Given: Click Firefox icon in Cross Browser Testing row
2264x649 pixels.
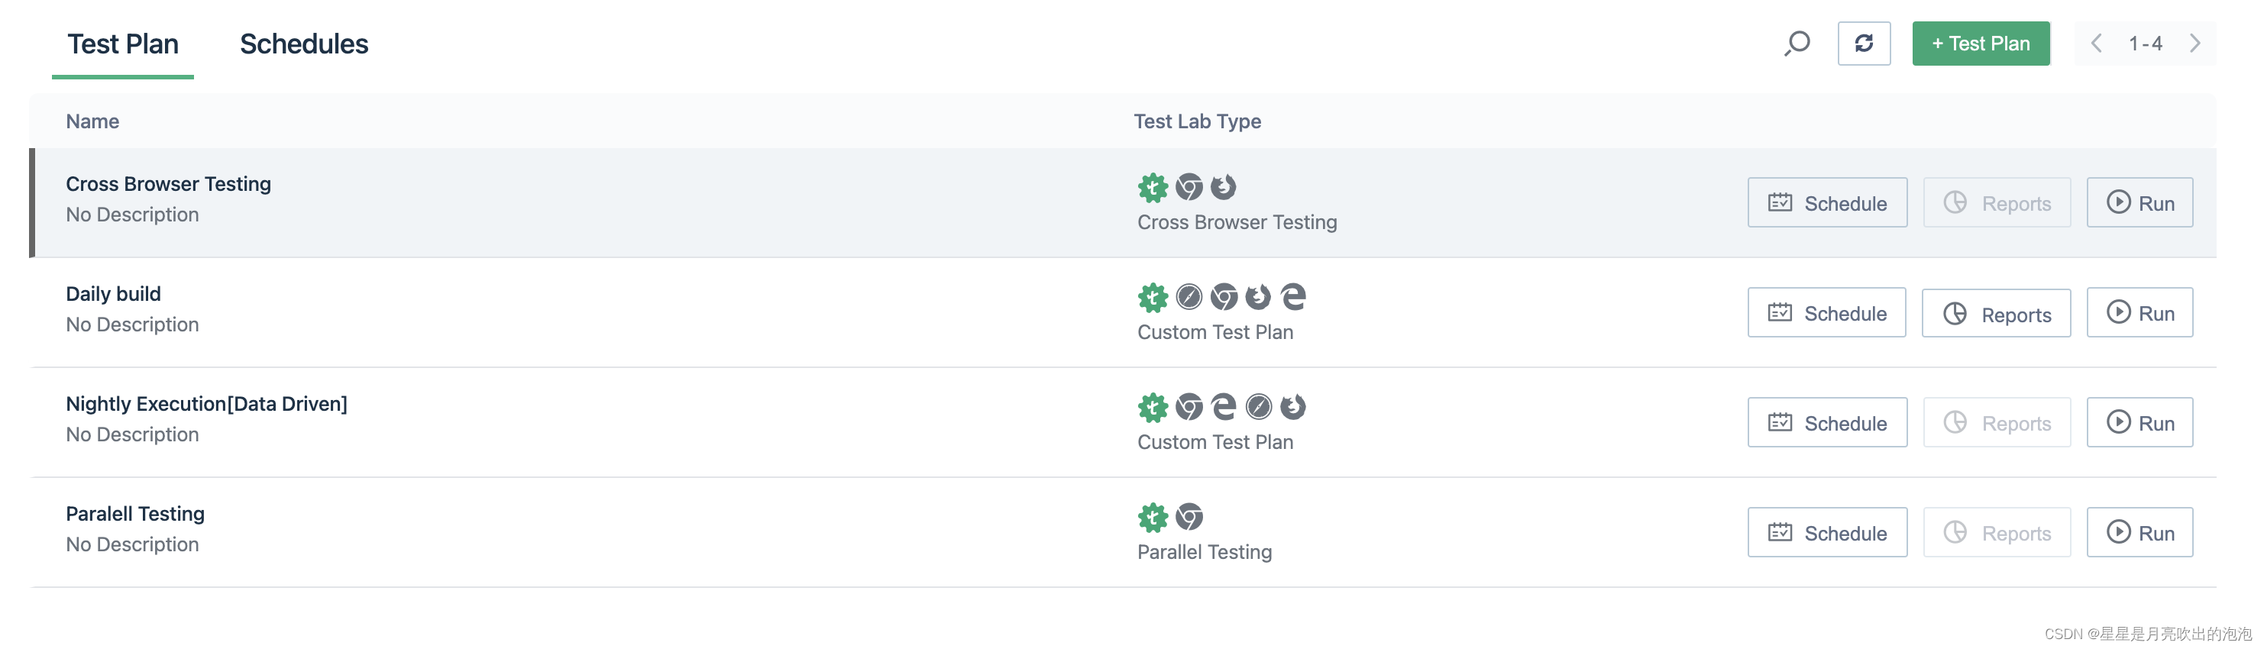Looking at the screenshot, I should tap(1223, 187).
